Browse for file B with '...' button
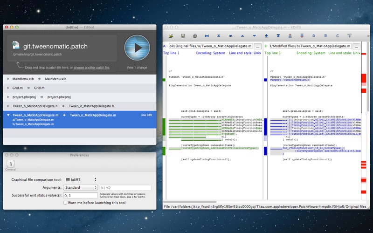373x233 pixels. (x=356, y=46)
